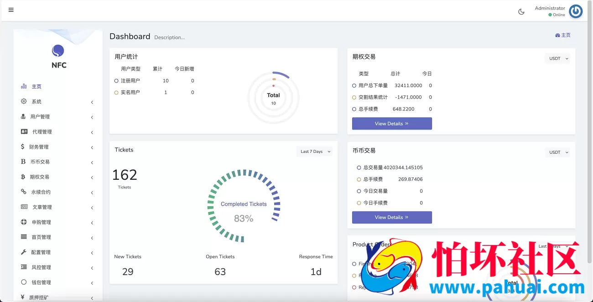Image resolution: width=593 pixels, height=302 pixels.
Task: Click the 系统 gear icon
Action: (x=24, y=101)
